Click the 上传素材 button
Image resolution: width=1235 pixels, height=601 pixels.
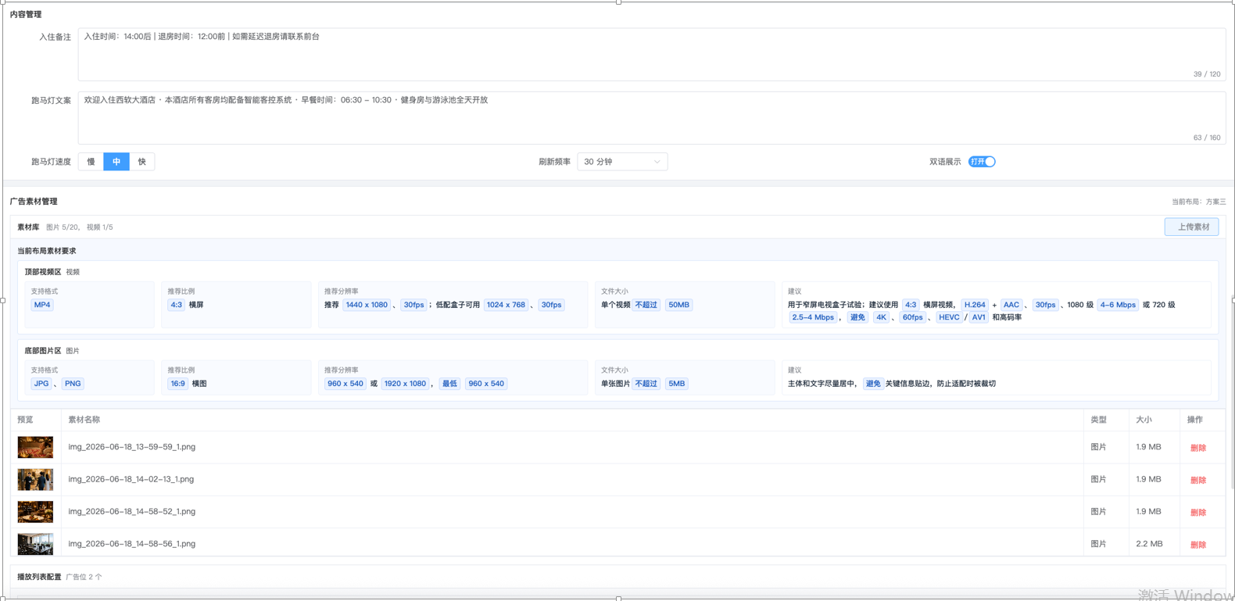click(1192, 227)
